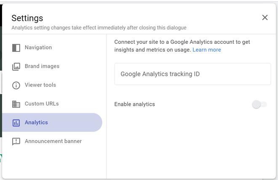Image resolution: width=278 pixels, height=180 pixels.
Task: Toggle the Enable analytics switch
Action: click(259, 104)
